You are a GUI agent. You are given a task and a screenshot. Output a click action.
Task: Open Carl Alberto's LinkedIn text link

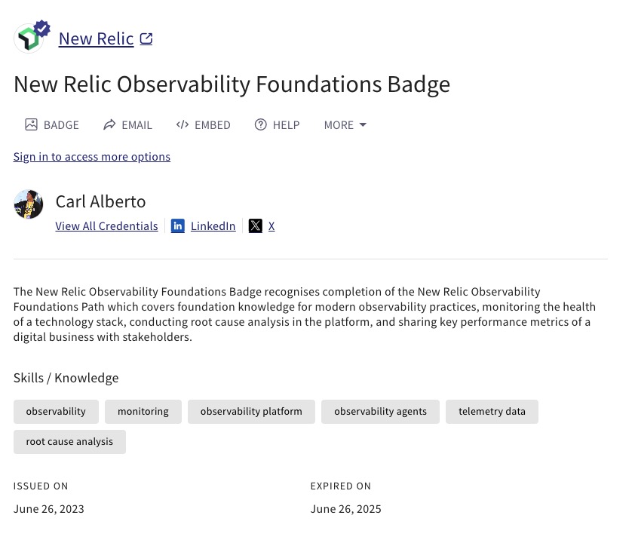(x=213, y=225)
